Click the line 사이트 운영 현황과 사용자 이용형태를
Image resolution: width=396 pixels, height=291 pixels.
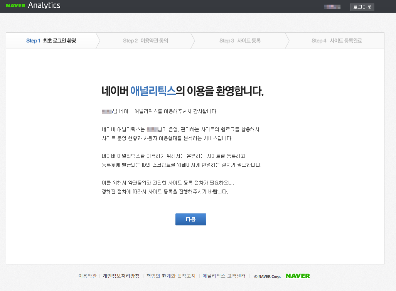coord(167,139)
